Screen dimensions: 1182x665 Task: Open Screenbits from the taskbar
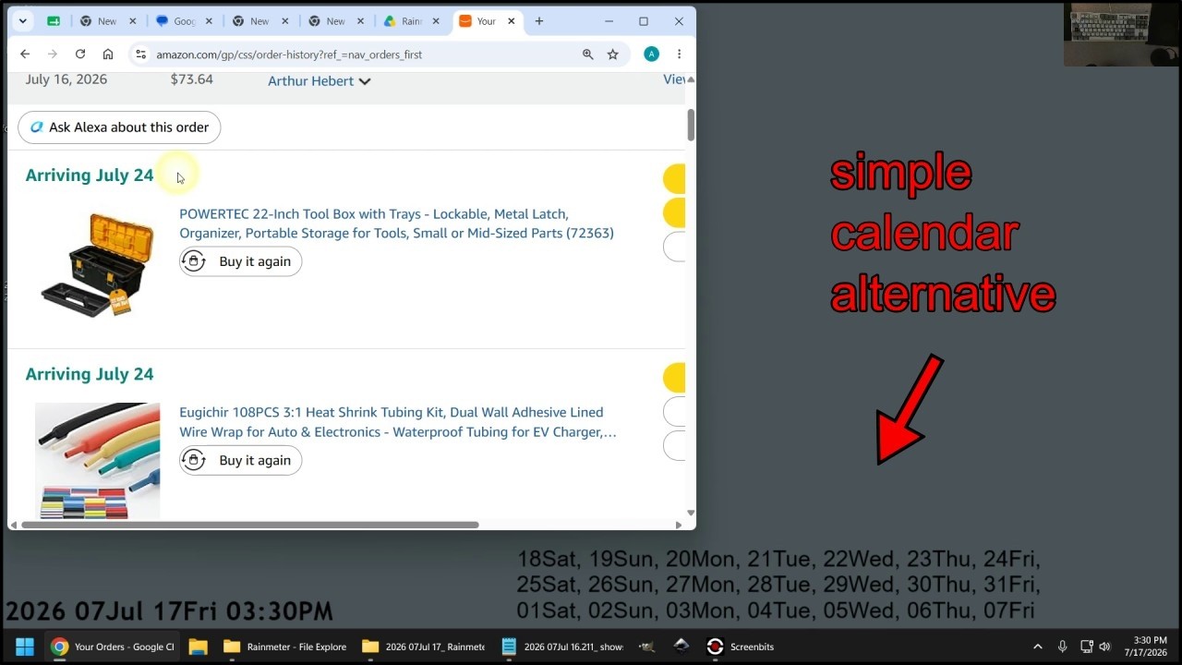(741, 647)
